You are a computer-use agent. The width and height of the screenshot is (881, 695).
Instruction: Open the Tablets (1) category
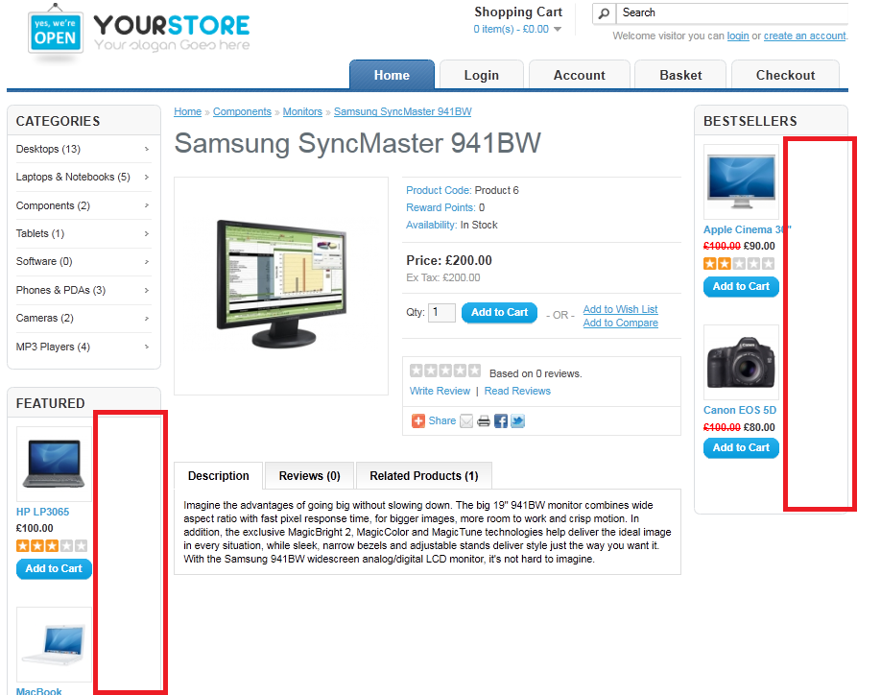tap(83, 233)
